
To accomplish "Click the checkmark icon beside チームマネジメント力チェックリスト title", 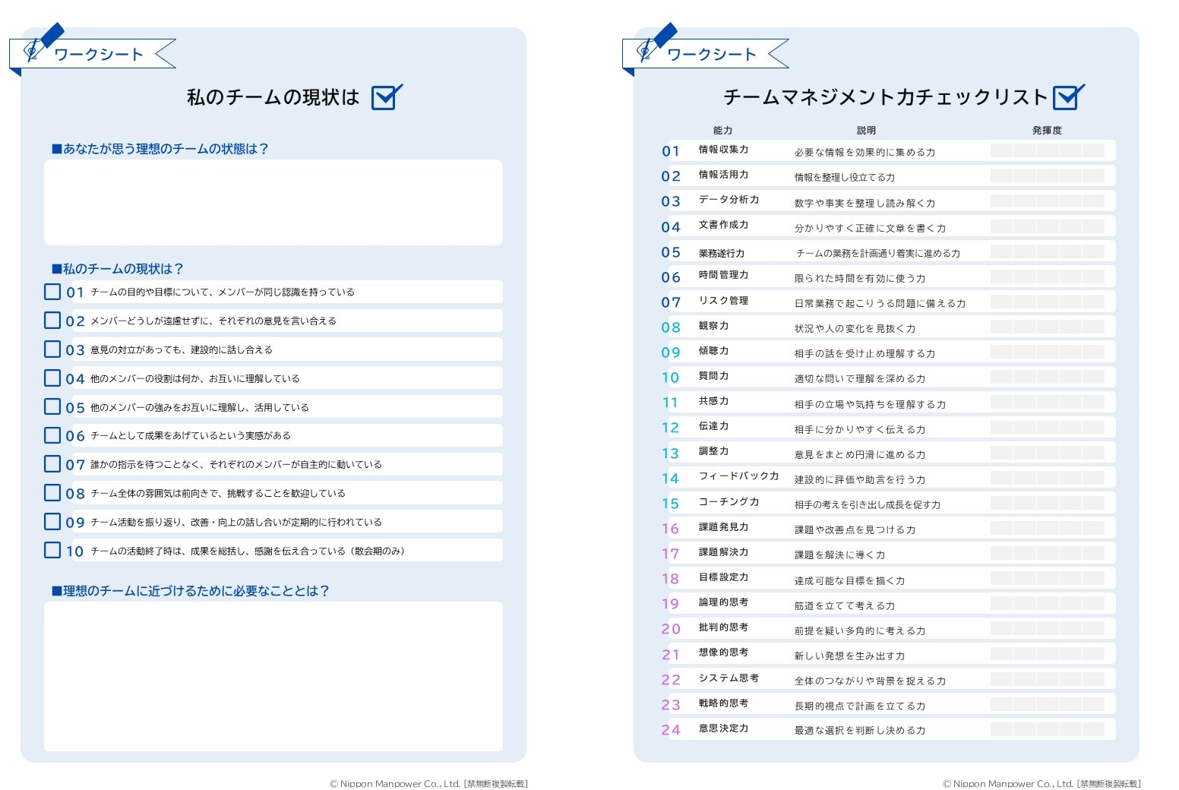I will point(1068,97).
